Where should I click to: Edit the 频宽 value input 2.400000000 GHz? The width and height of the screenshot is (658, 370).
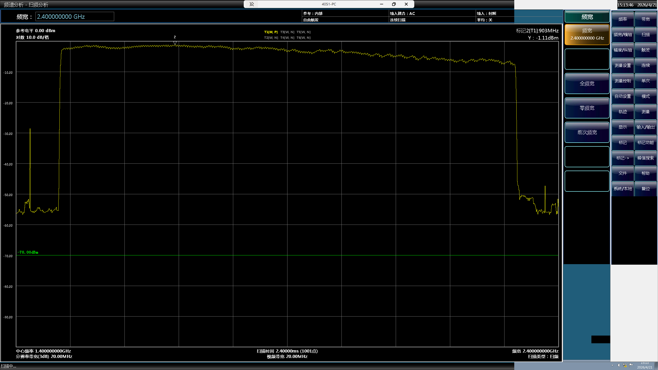(x=75, y=17)
